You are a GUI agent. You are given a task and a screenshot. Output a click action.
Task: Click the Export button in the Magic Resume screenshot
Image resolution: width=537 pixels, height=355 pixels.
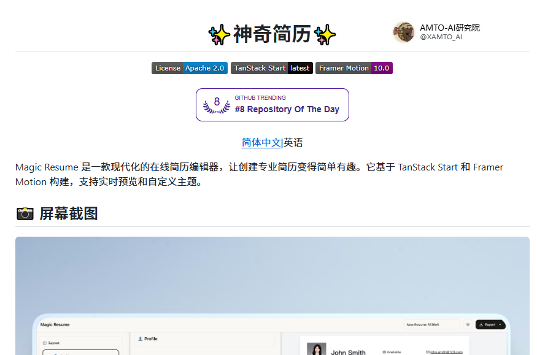(490, 324)
